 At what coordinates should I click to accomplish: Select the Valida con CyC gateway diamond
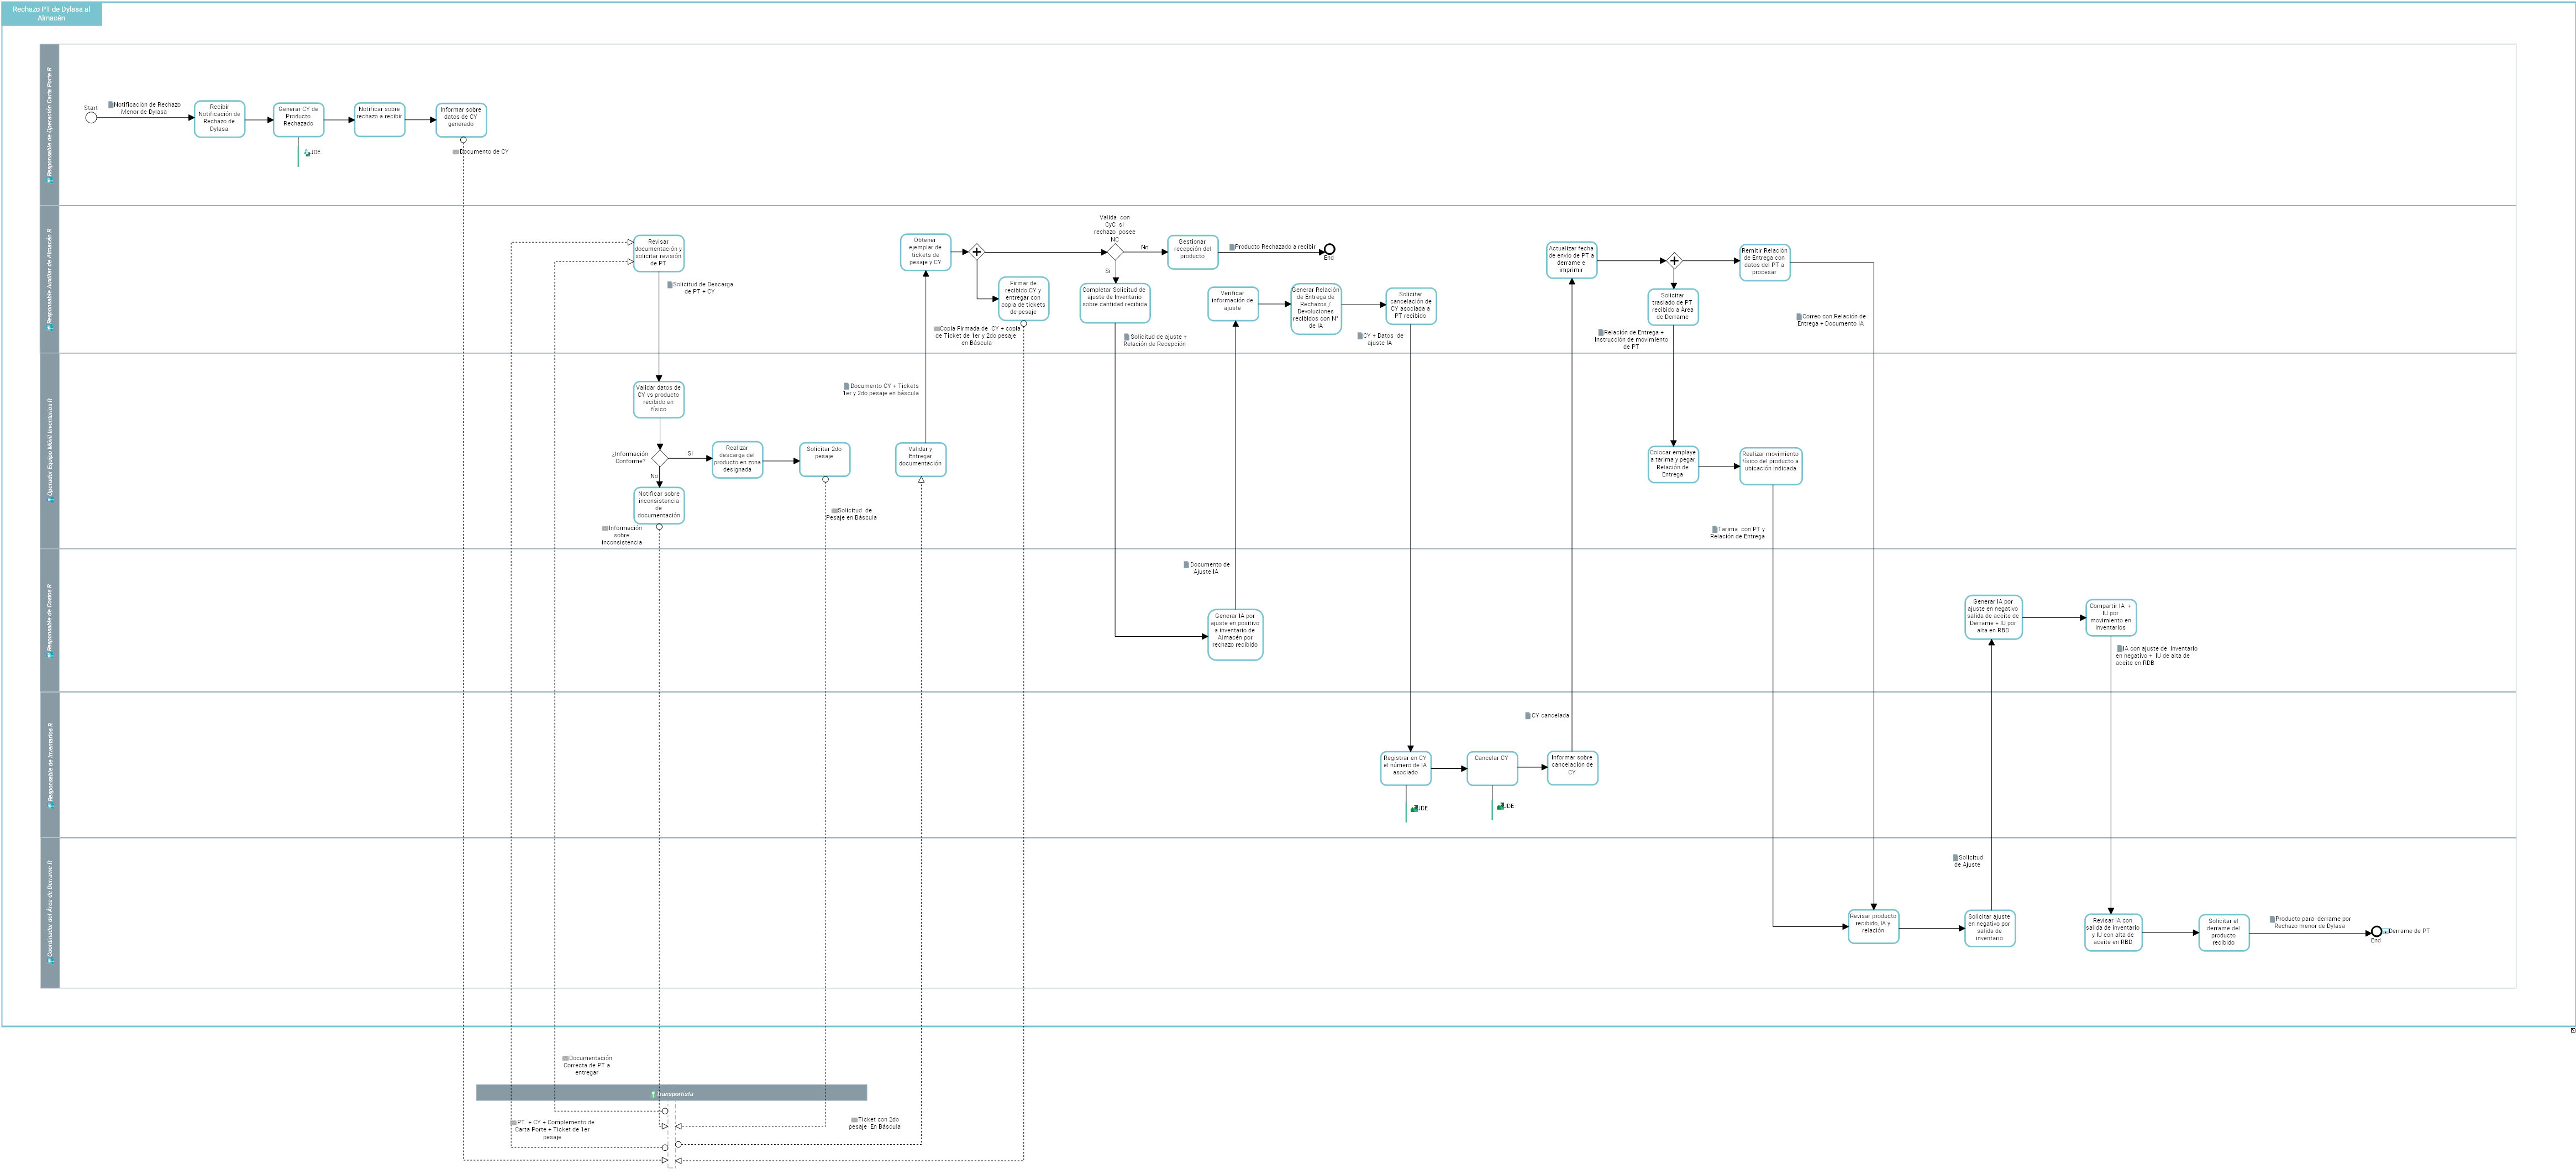[x=1115, y=252]
